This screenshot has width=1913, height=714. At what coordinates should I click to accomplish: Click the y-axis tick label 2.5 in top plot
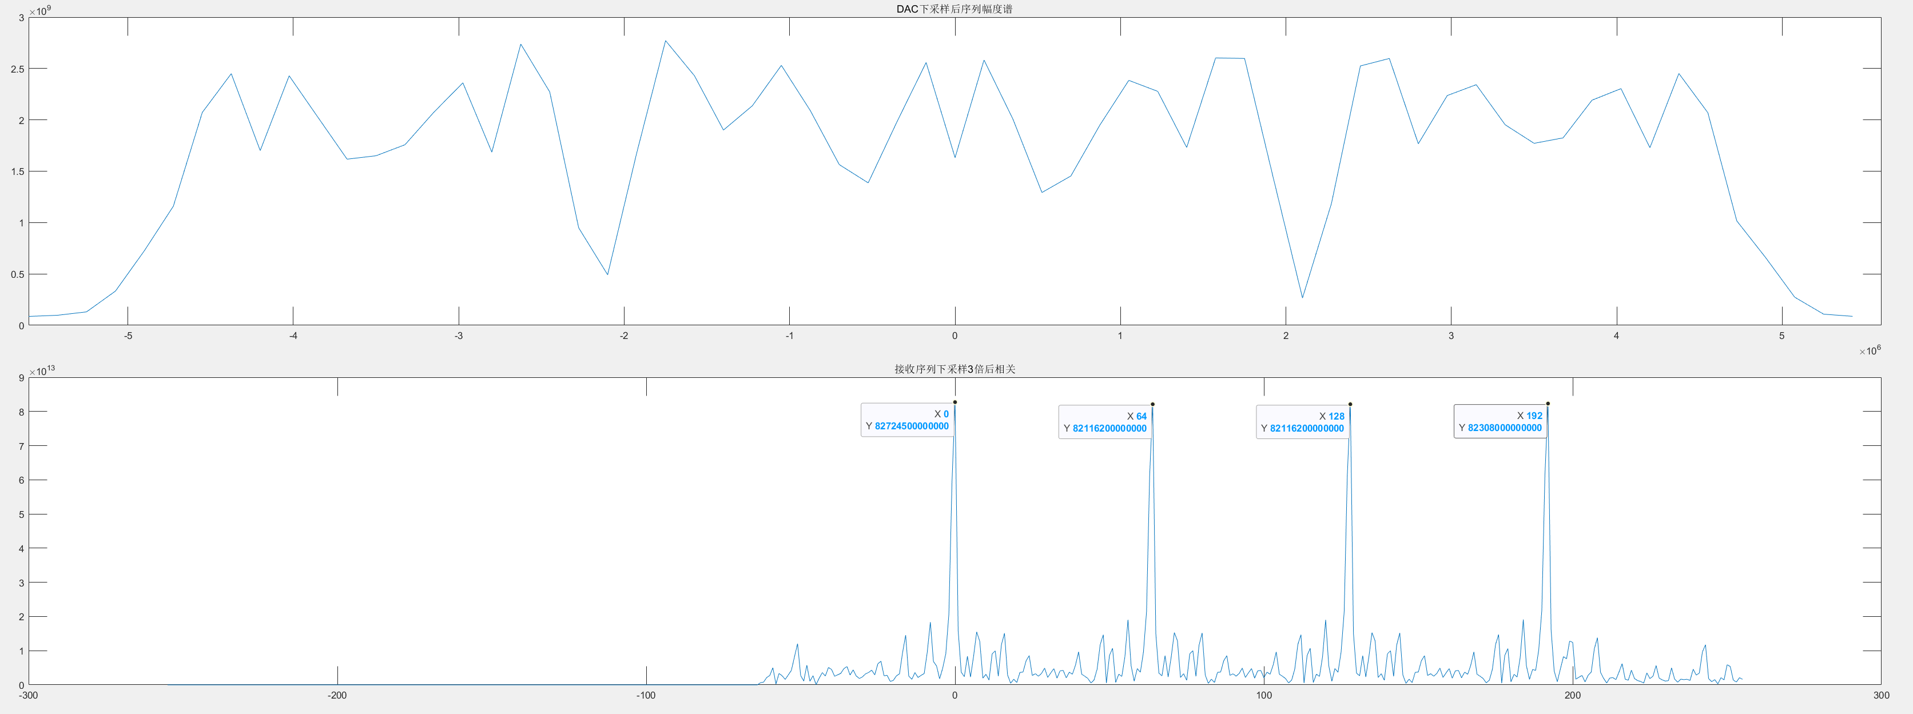[x=17, y=69]
